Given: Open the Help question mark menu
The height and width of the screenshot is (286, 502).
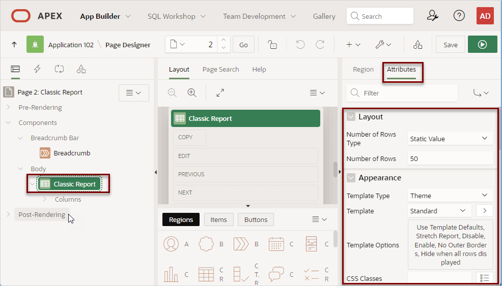Looking at the screenshot, I should coord(459,16).
